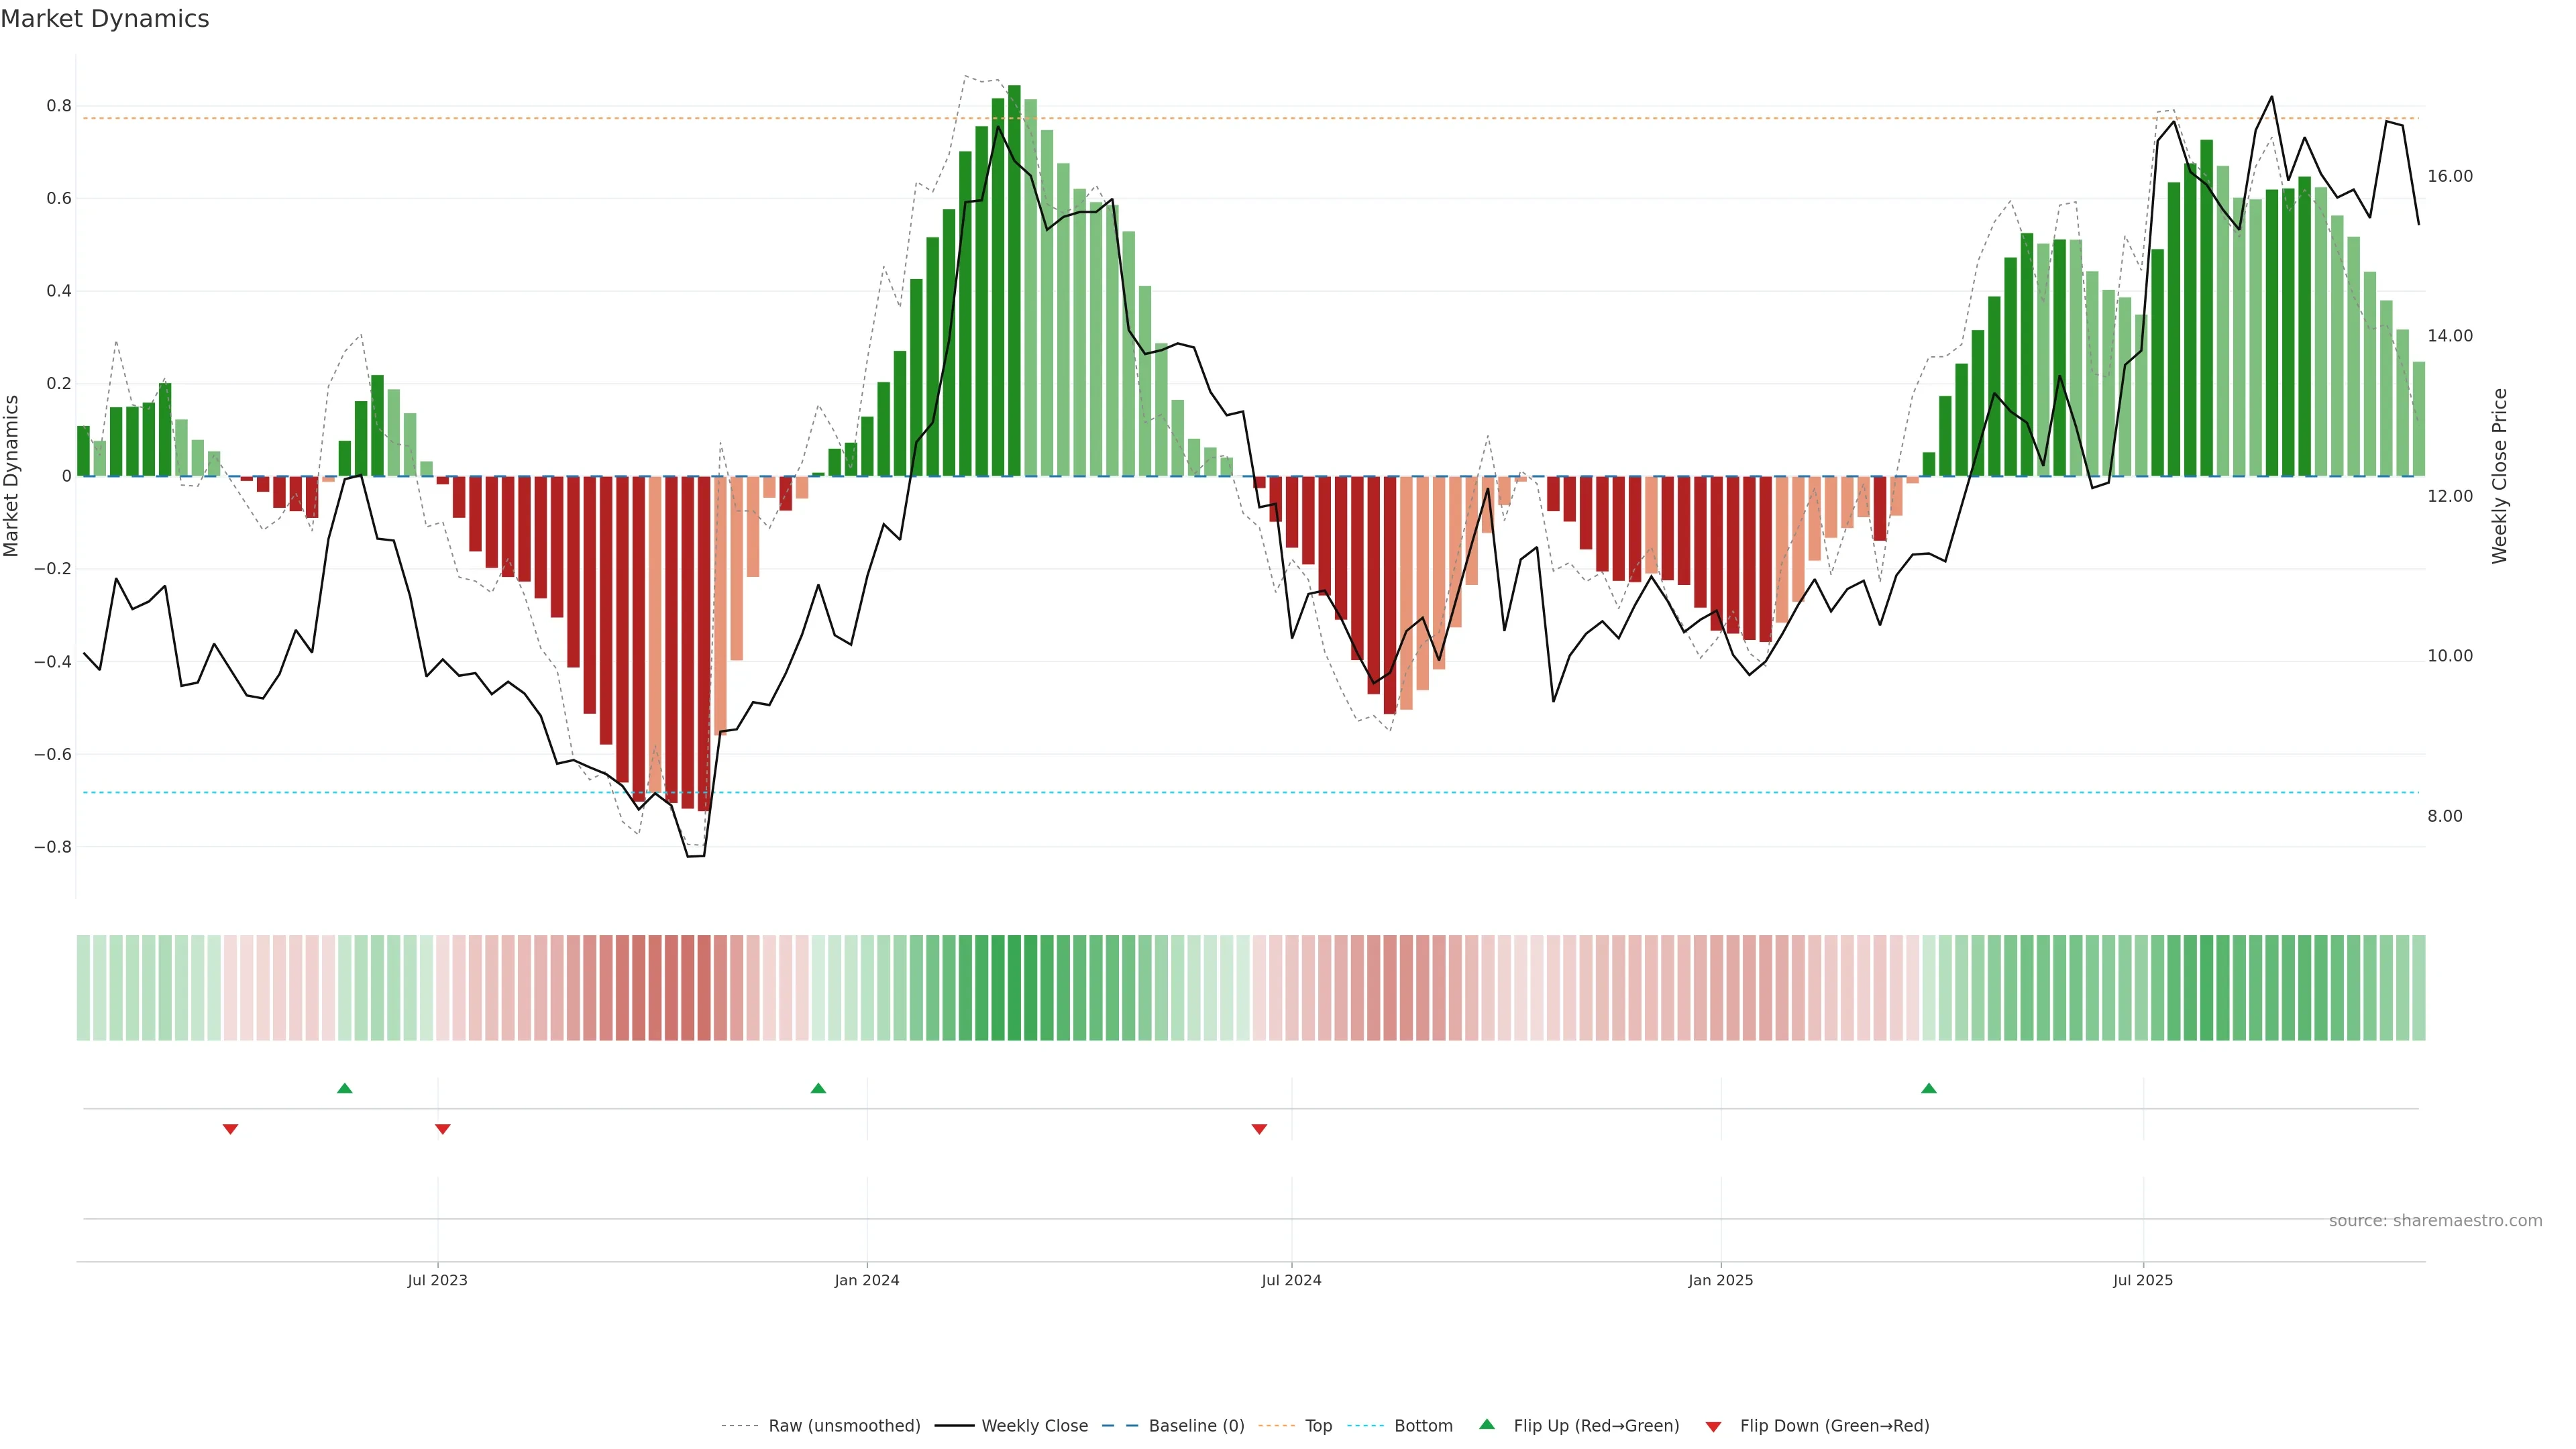Image resolution: width=2576 pixels, height=1449 pixels.
Task: Click the Jul 2025 x-axis label
Action: coord(2143,1280)
